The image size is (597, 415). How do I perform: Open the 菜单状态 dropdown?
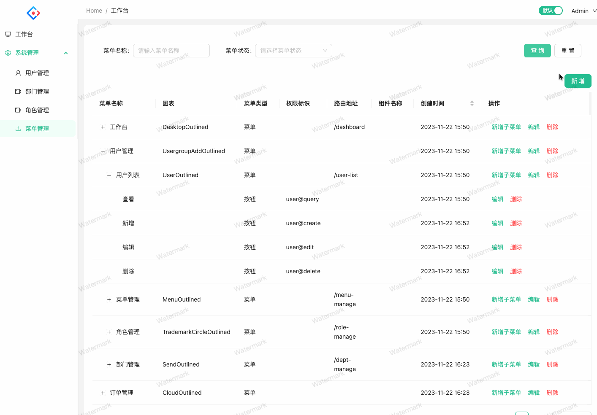(x=293, y=50)
